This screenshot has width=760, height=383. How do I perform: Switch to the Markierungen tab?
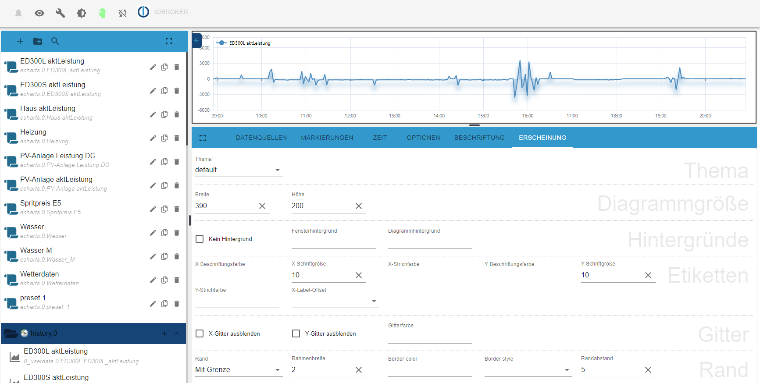(327, 138)
